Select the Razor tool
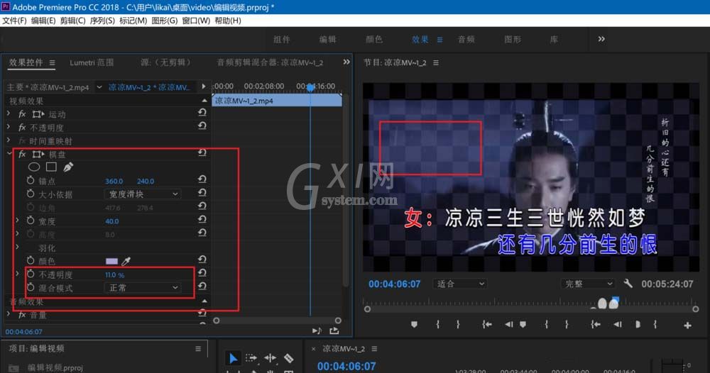Screen dimensions: 710x373 [x=288, y=358]
